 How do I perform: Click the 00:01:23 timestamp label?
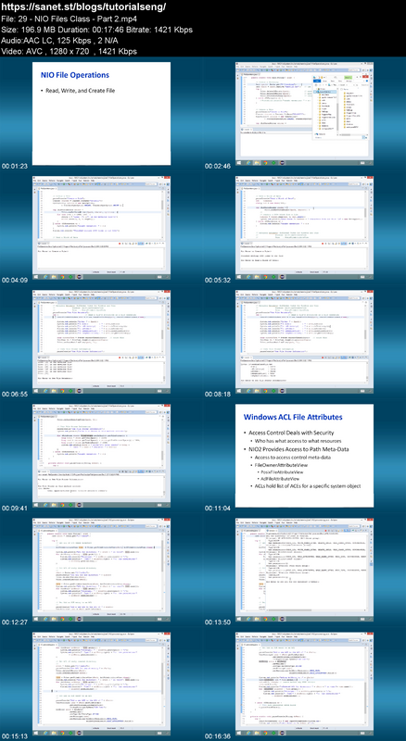[15, 167]
